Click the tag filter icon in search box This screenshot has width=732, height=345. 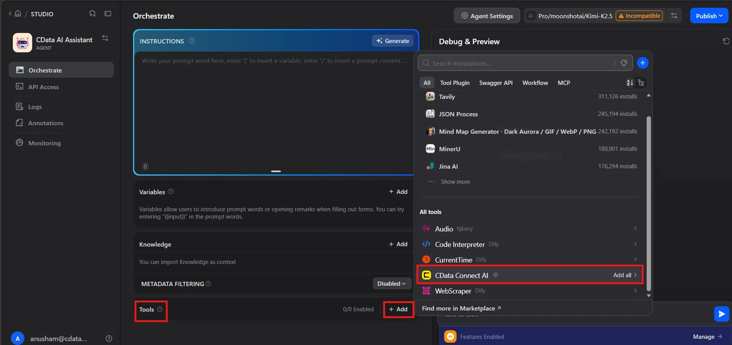tap(624, 63)
